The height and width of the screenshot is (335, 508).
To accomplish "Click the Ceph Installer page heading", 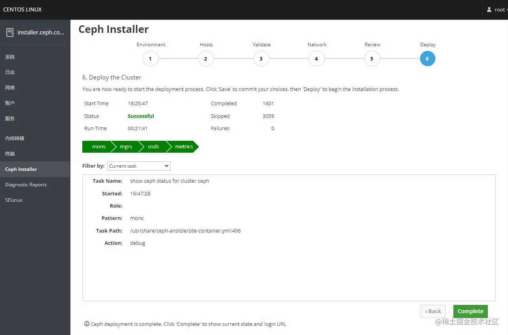I will click(114, 29).
